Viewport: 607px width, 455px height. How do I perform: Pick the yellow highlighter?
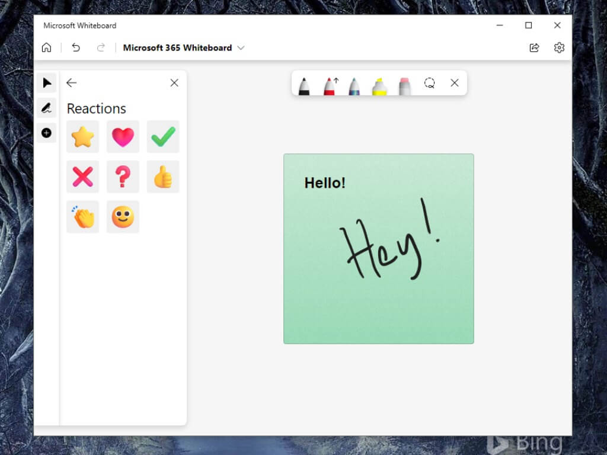(379, 86)
